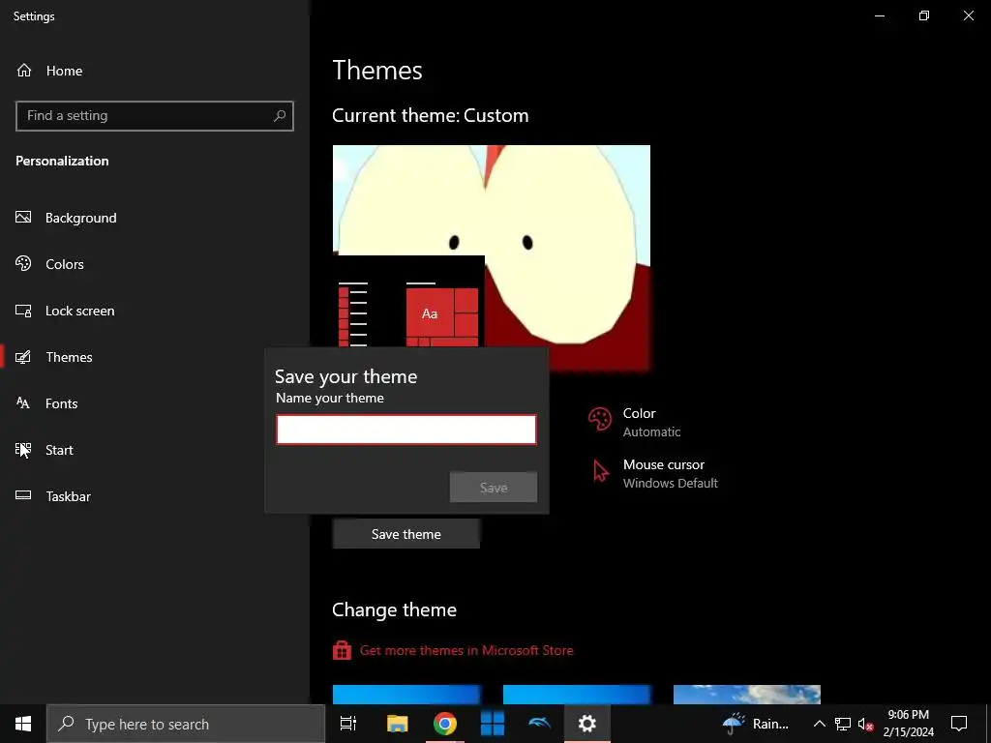Click the Name your theme text field

406,430
